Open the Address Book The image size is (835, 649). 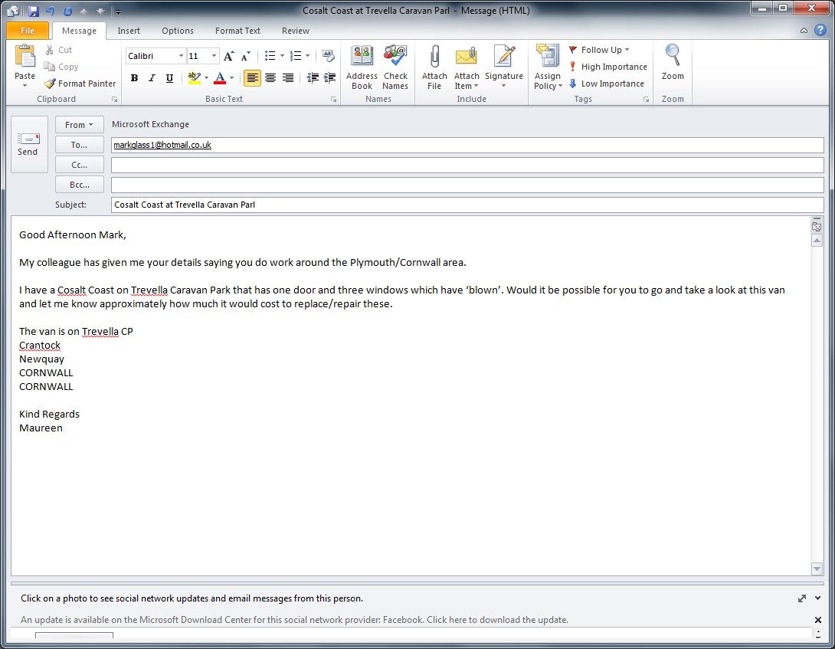362,67
